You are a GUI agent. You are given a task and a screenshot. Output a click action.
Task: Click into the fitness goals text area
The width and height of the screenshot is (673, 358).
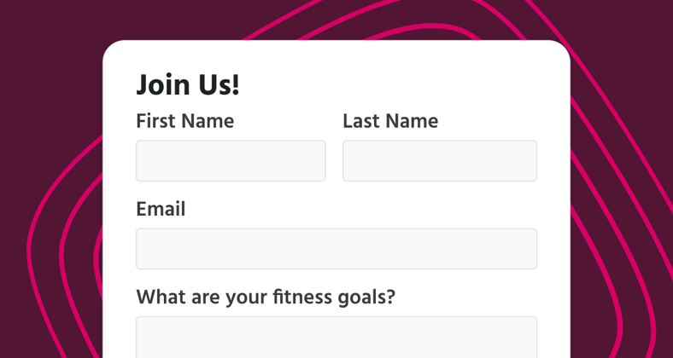pyautogui.click(x=336, y=338)
